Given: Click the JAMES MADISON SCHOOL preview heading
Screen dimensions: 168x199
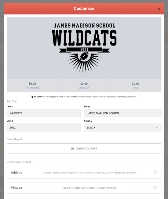Looking at the screenshot, I should 84,26.
